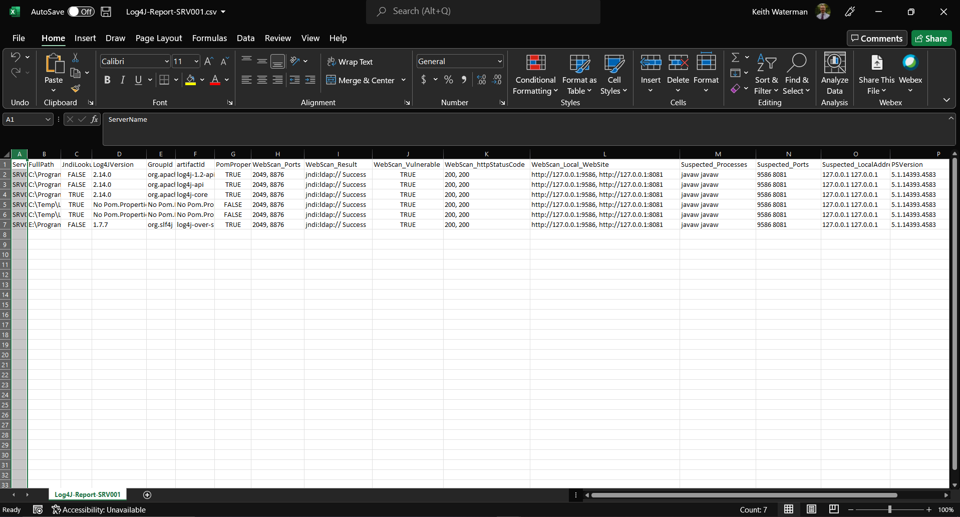Click the Save icon in title bar

(106, 12)
